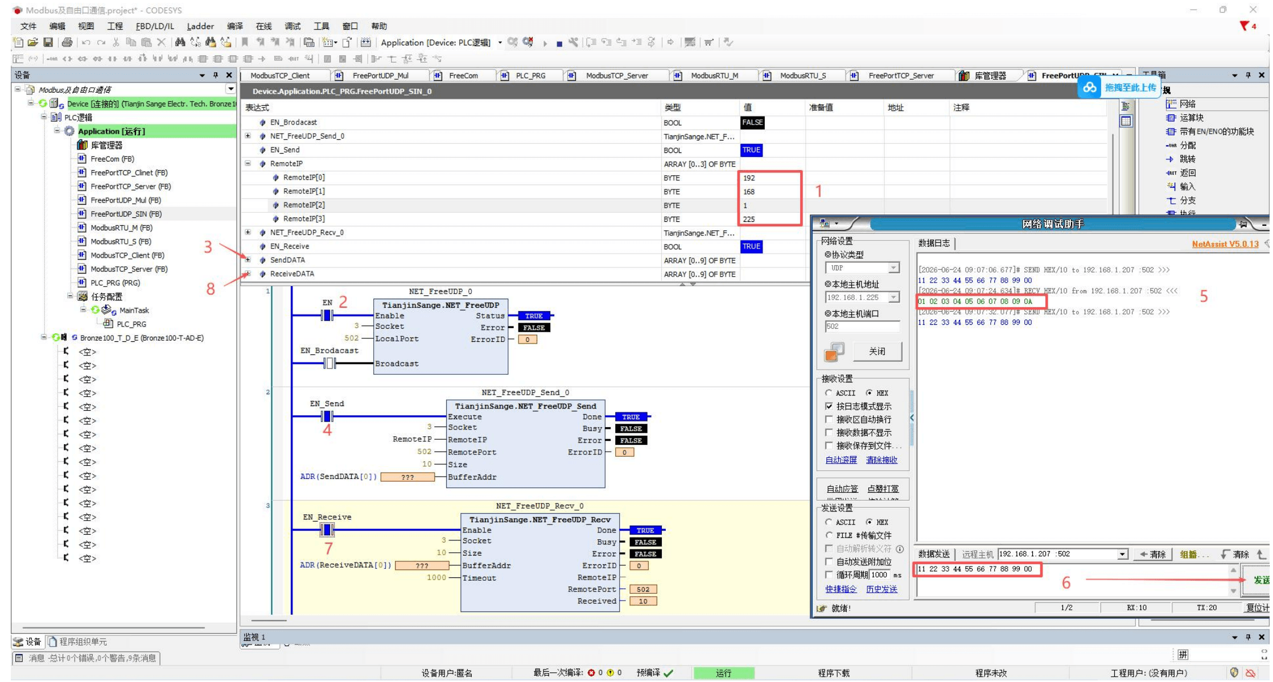Open the 在线 menu

263,26
